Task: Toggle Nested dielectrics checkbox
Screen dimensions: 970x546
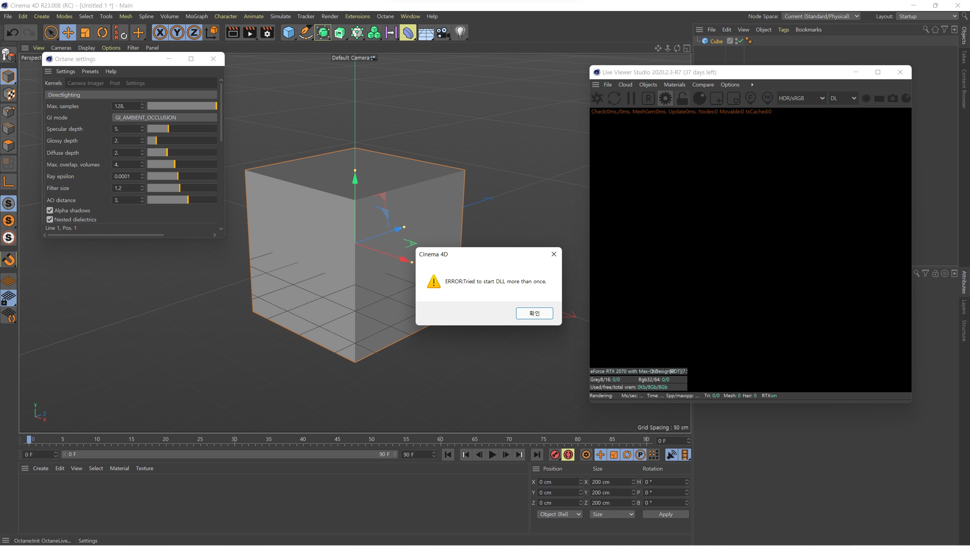Action: click(x=50, y=219)
